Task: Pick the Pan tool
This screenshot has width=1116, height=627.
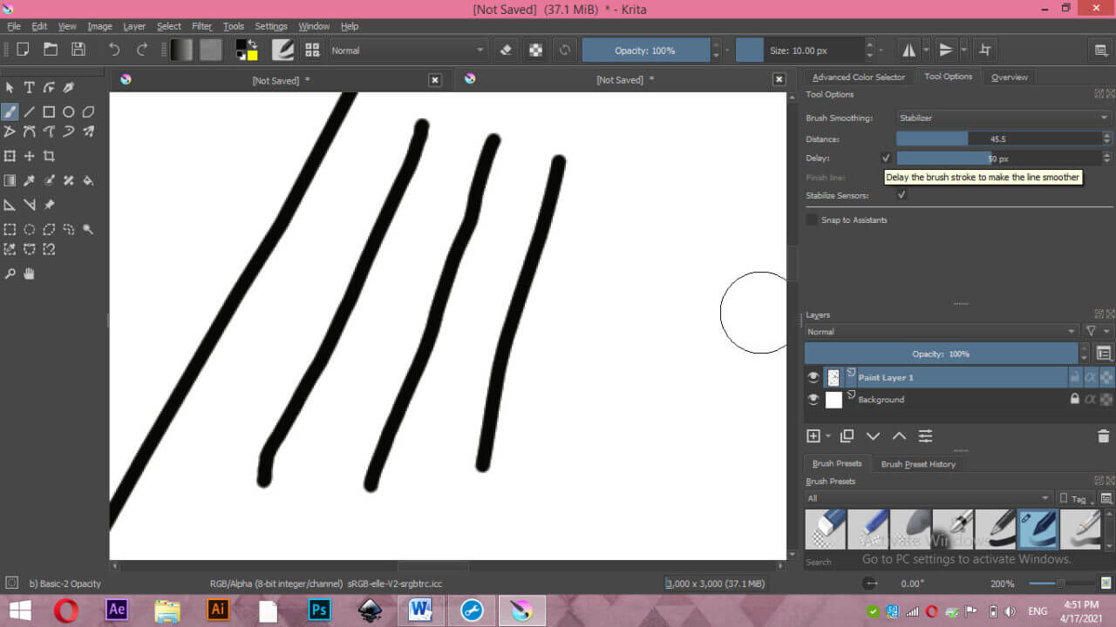Action: 29,273
